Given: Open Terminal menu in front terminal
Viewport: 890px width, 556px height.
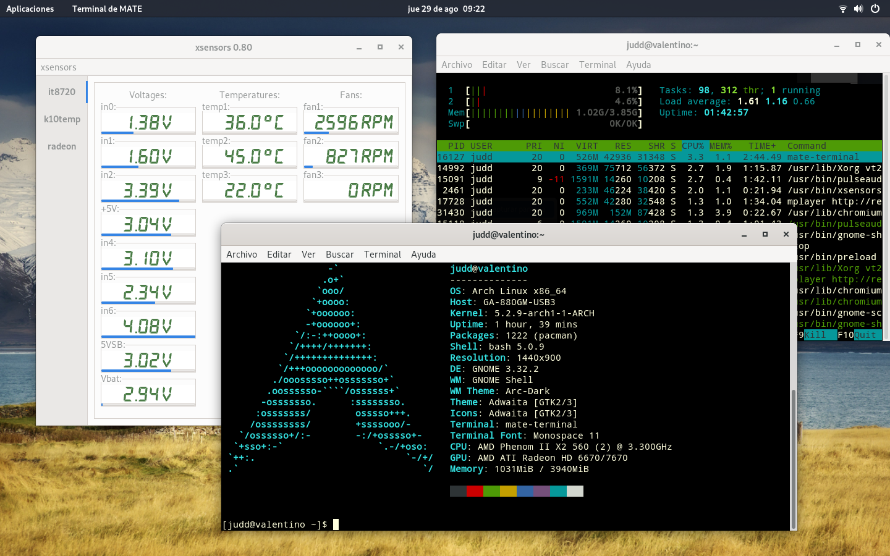Looking at the screenshot, I should pos(383,255).
